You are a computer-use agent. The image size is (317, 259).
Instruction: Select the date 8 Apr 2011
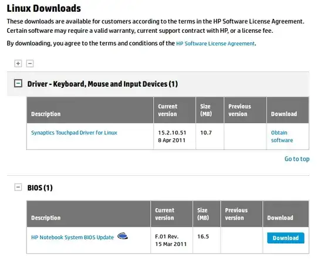171,140
